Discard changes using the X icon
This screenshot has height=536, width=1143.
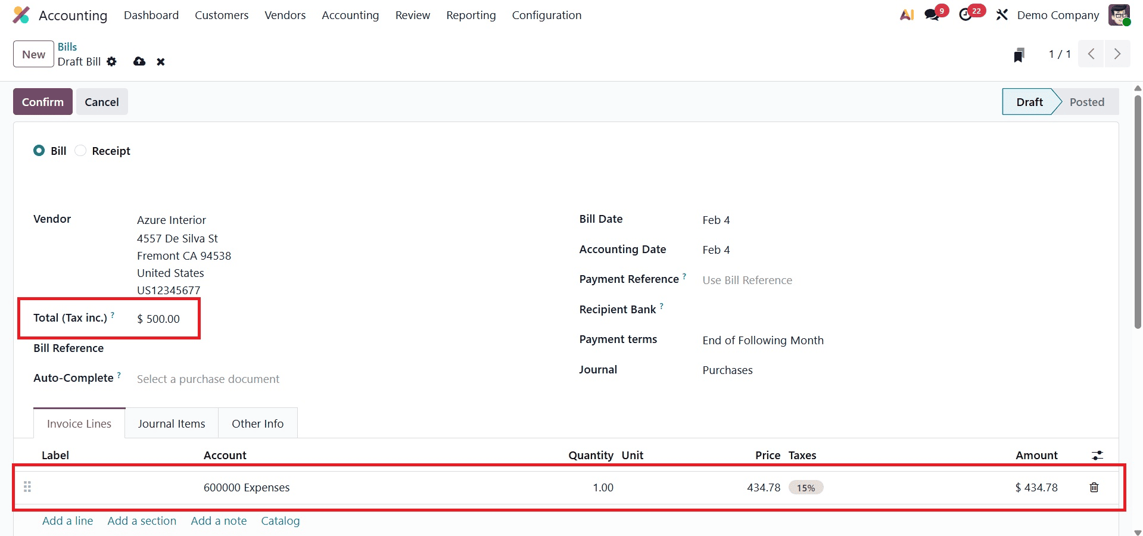pyautogui.click(x=160, y=61)
